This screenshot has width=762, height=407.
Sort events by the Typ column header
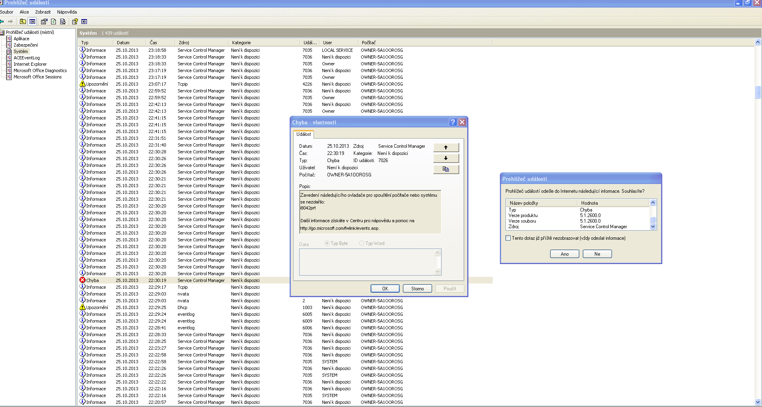click(x=96, y=43)
